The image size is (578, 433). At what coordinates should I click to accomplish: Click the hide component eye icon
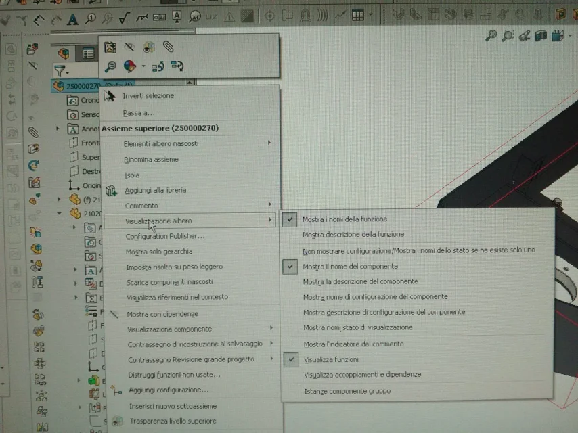tap(129, 47)
